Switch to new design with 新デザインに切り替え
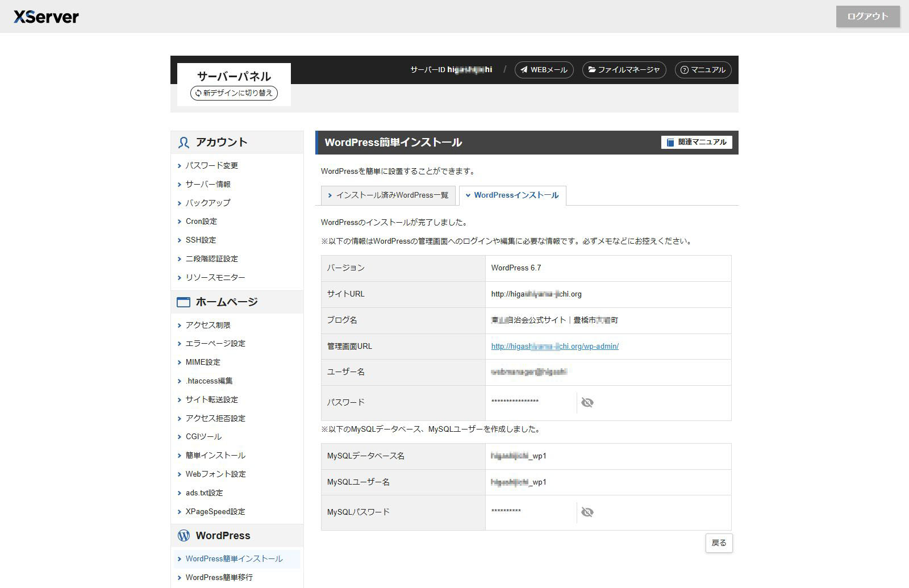 click(x=233, y=93)
